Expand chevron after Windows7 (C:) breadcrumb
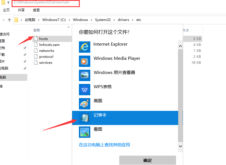 [x=69, y=20]
